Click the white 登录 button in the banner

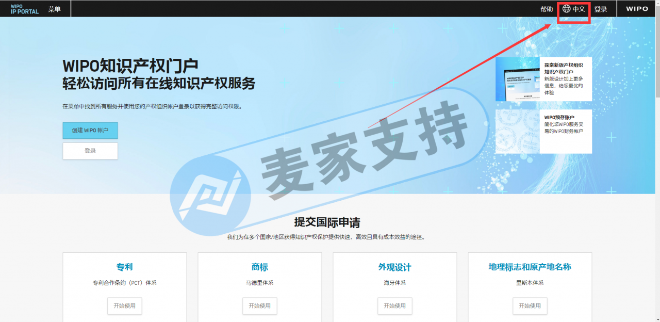(x=90, y=151)
